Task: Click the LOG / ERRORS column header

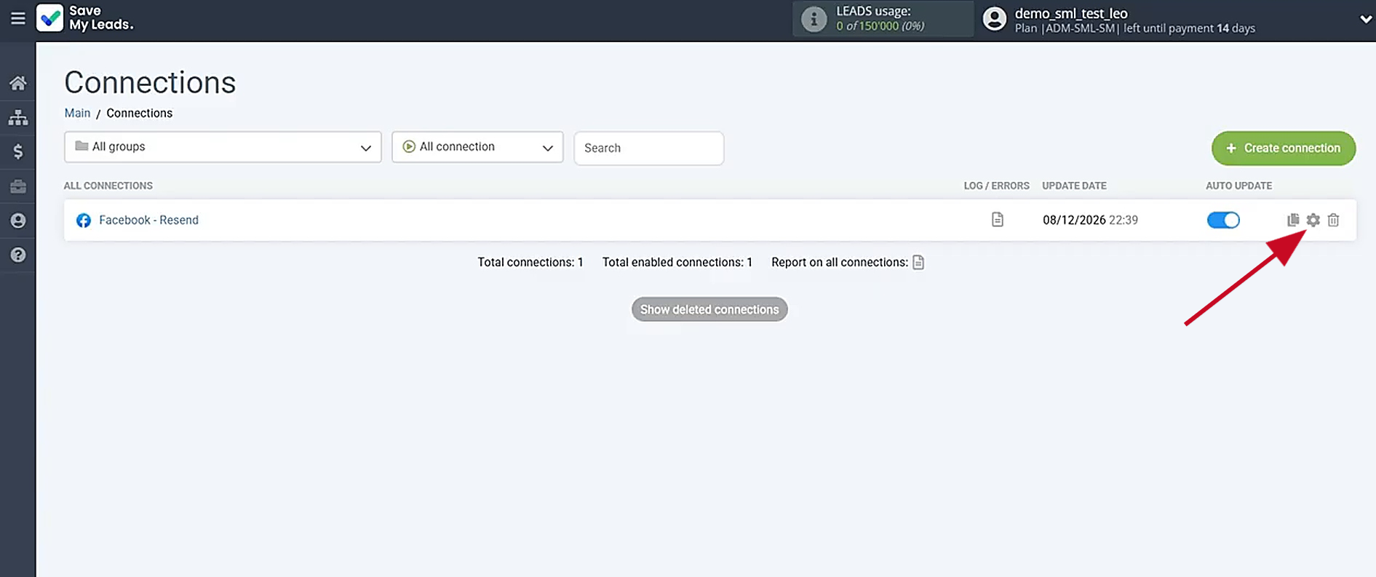Action: [996, 186]
